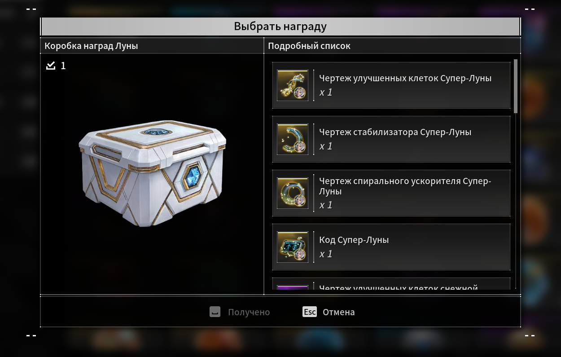Click the Коробка наград Луны header
Screen dimensions: 561x357
(91, 46)
